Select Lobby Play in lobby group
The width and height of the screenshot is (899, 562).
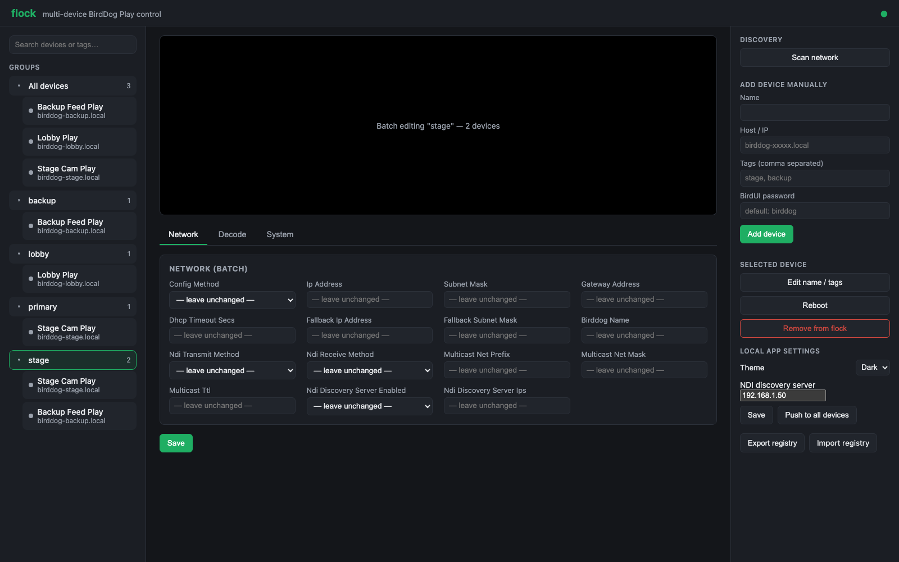pyautogui.click(x=79, y=279)
